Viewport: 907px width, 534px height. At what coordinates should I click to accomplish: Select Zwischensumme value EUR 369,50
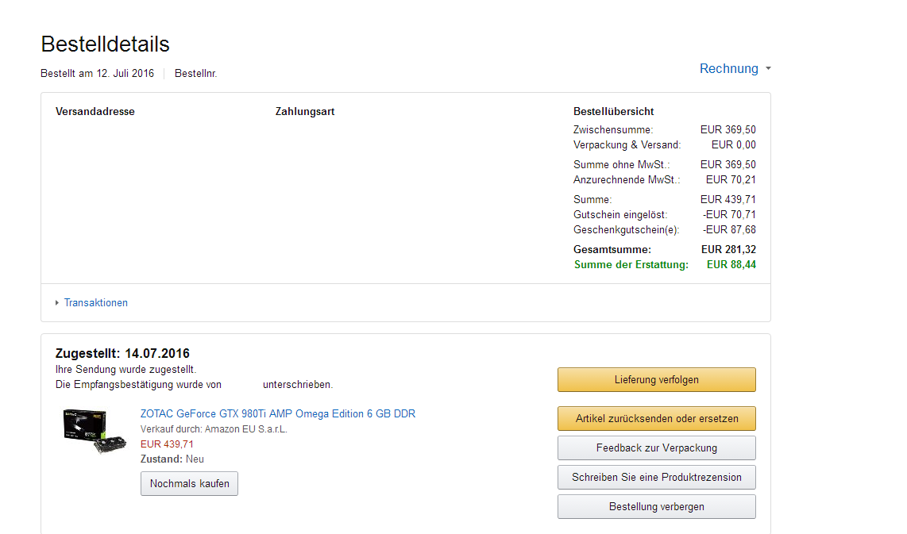[728, 130]
